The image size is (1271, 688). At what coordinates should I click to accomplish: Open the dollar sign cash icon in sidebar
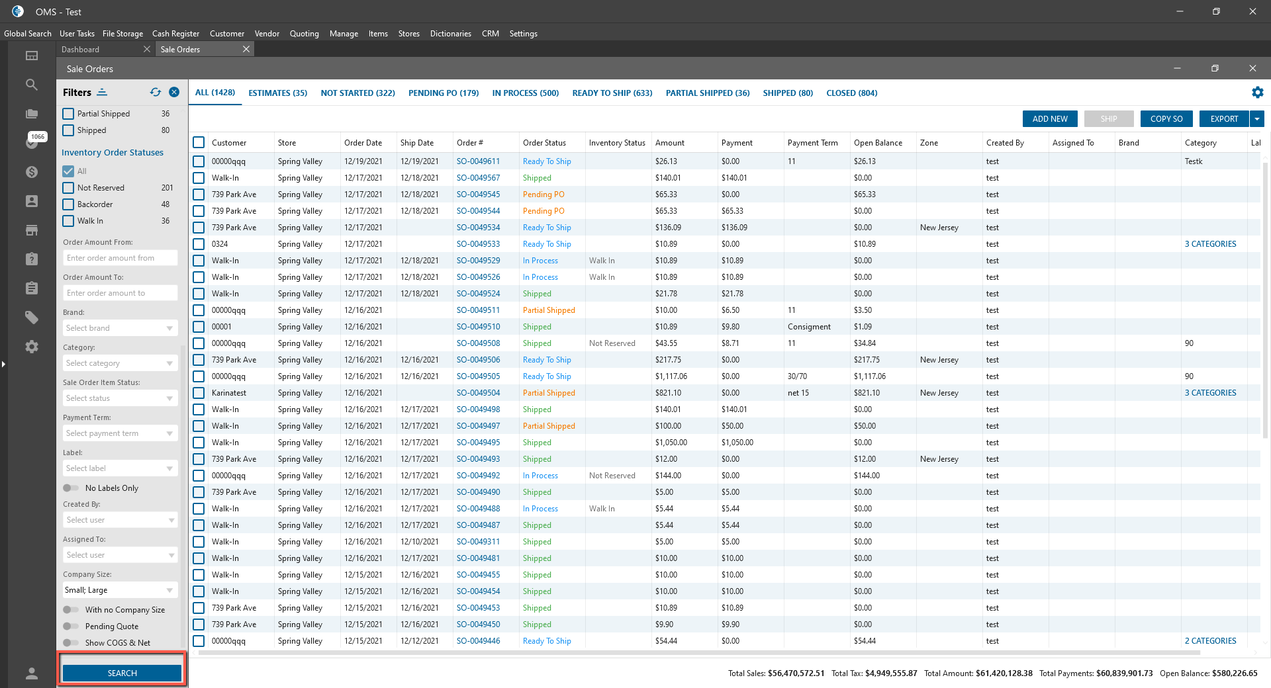tap(31, 172)
